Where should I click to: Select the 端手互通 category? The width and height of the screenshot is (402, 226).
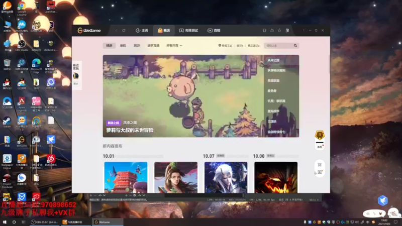pos(153,46)
